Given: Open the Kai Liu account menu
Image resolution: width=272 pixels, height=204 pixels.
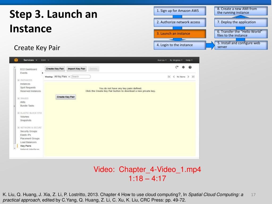Looking at the screenshot, I should coord(162,60).
